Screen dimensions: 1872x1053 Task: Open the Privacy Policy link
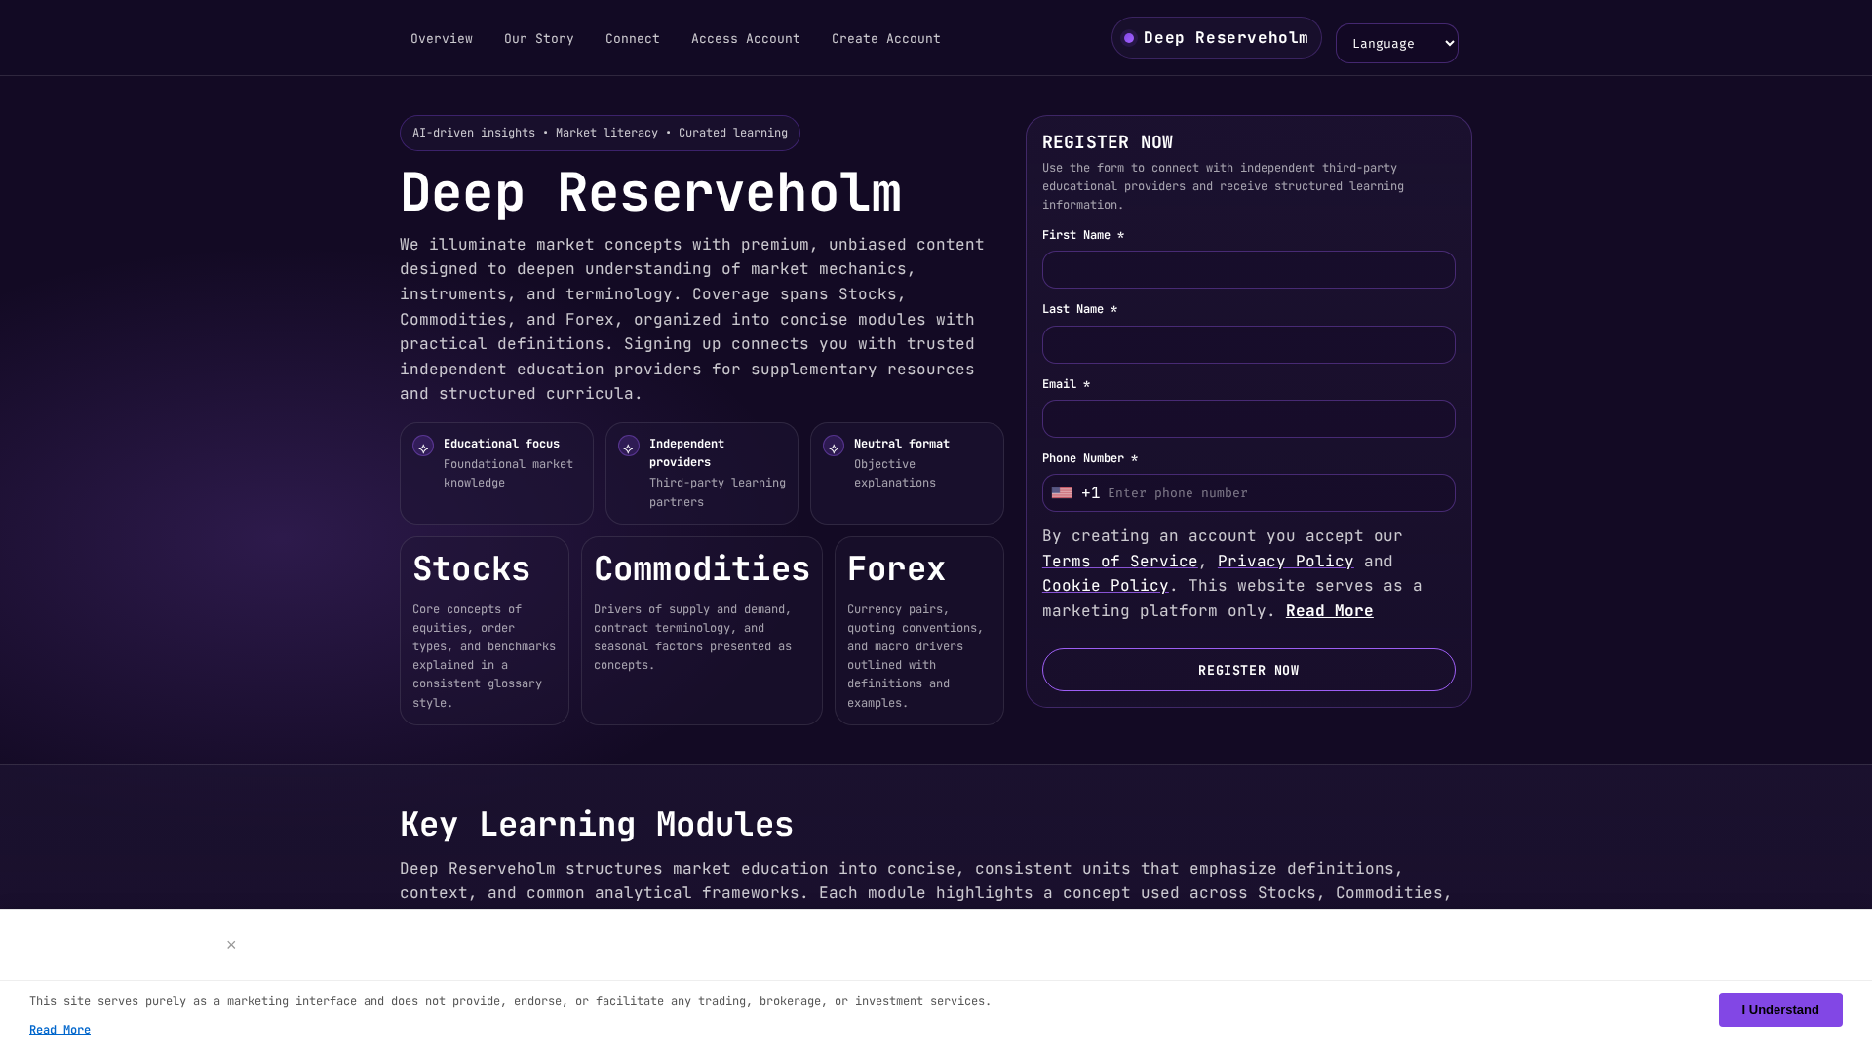point(1285,562)
